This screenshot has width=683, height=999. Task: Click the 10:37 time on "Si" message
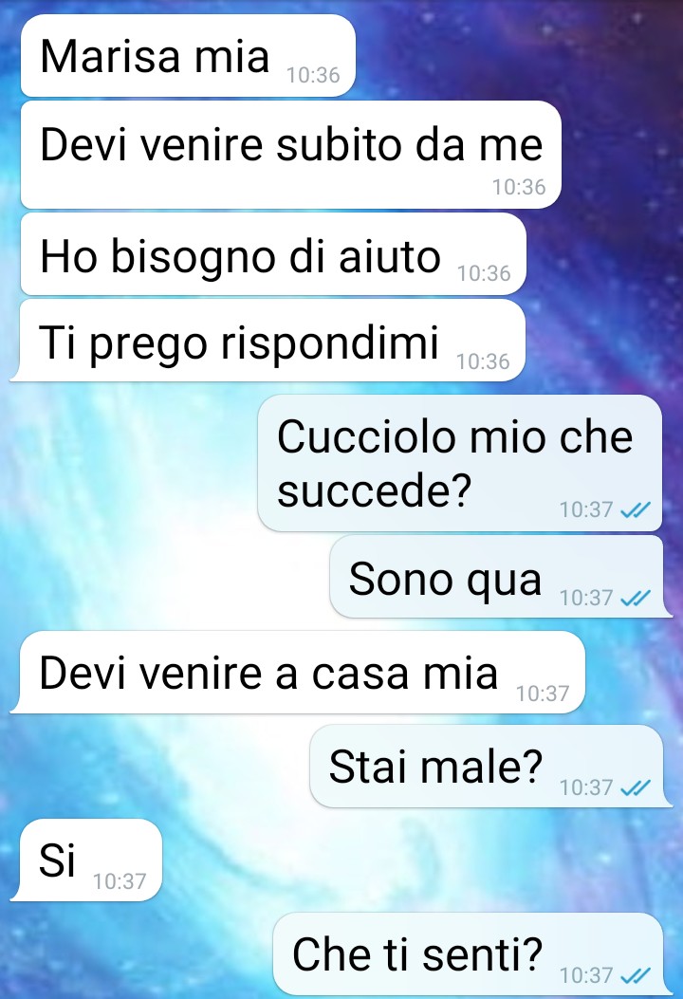click(x=120, y=881)
